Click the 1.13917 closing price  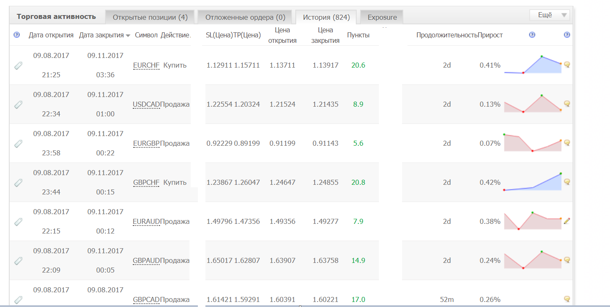326,66
